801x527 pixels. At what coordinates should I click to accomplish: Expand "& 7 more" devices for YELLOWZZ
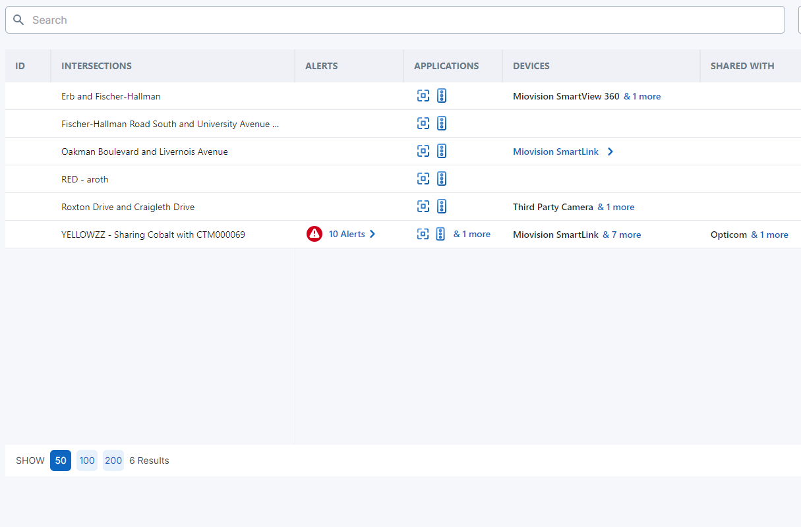click(x=622, y=235)
